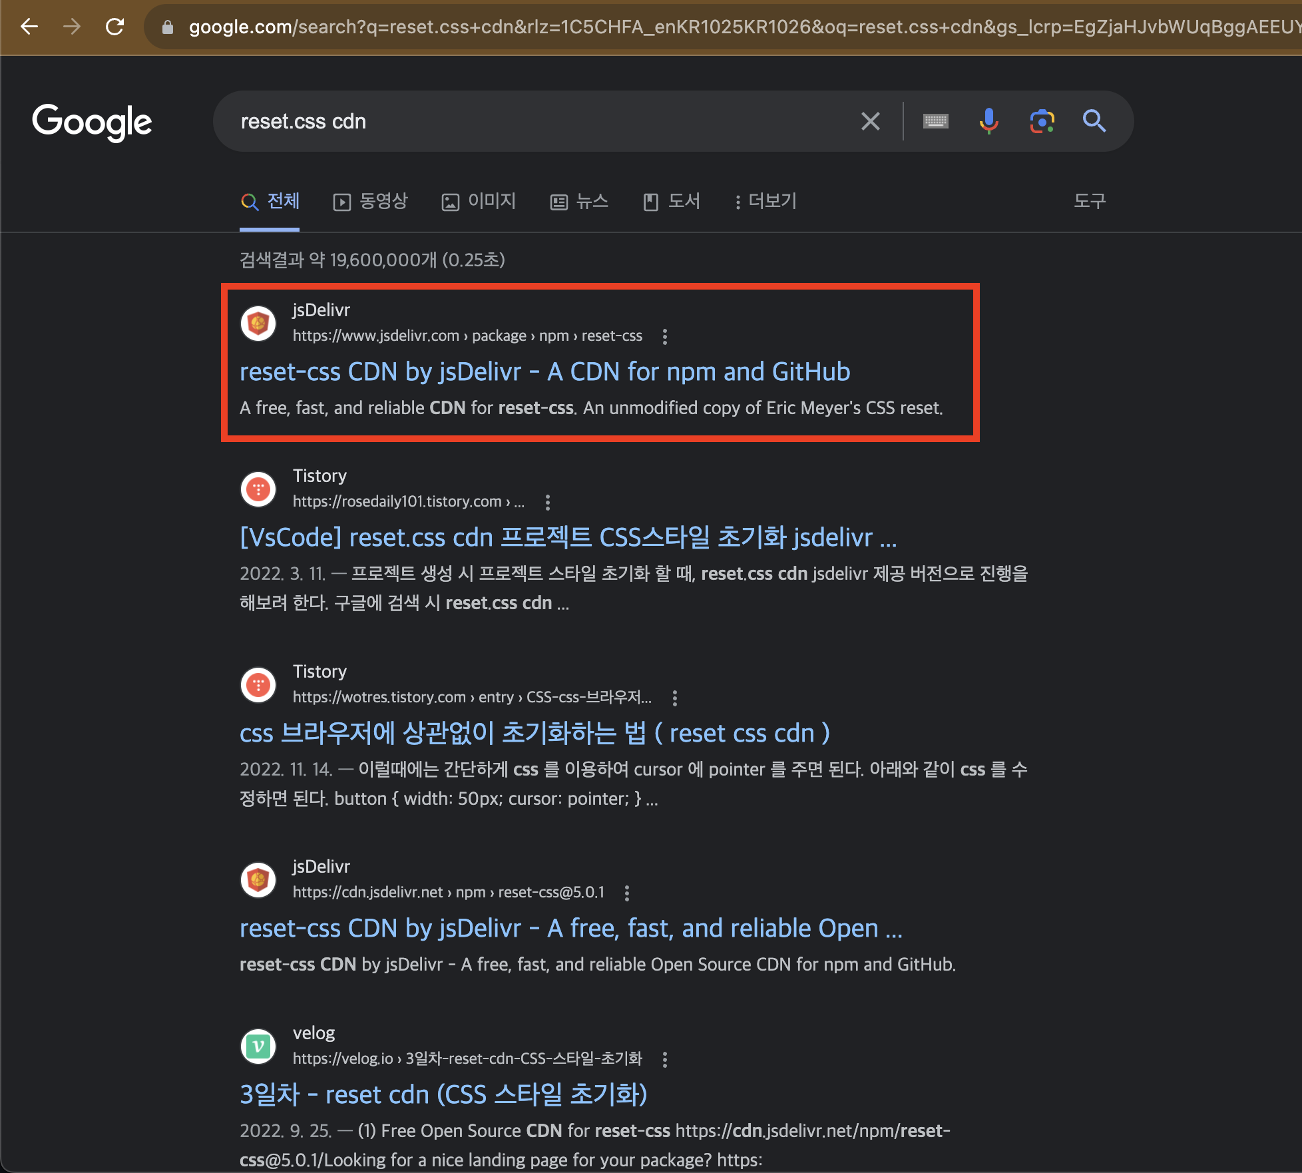The height and width of the screenshot is (1173, 1302).
Task: Open the on-screen keyboard icon
Action: [x=935, y=121]
